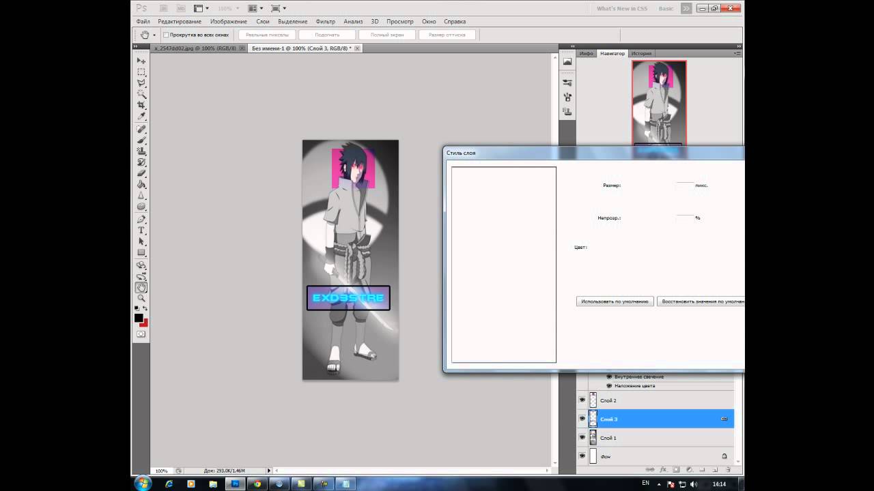The width and height of the screenshot is (874, 491).
Task: Select the Eyedropper tool
Action: click(141, 116)
